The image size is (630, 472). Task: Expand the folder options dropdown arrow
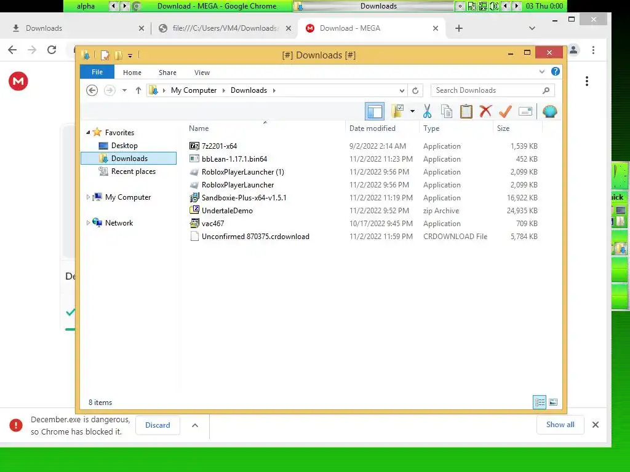click(x=412, y=111)
